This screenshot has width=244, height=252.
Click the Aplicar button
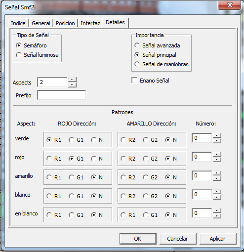pos(217,239)
